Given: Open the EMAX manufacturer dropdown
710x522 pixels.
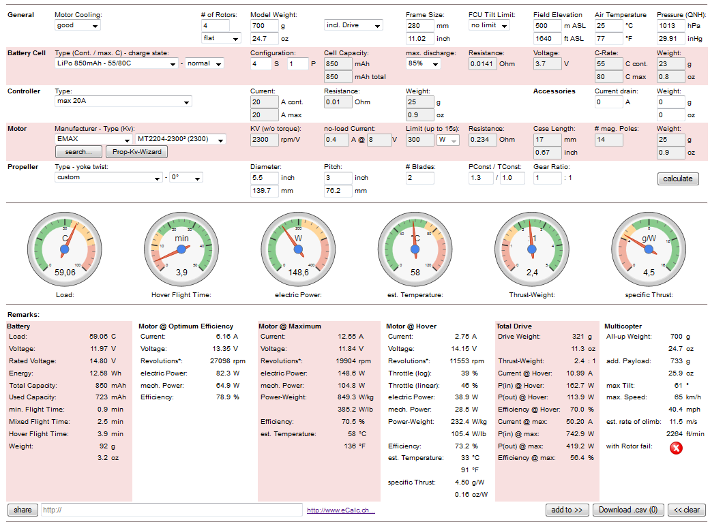Looking at the screenshot, I should tap(93, 139).
